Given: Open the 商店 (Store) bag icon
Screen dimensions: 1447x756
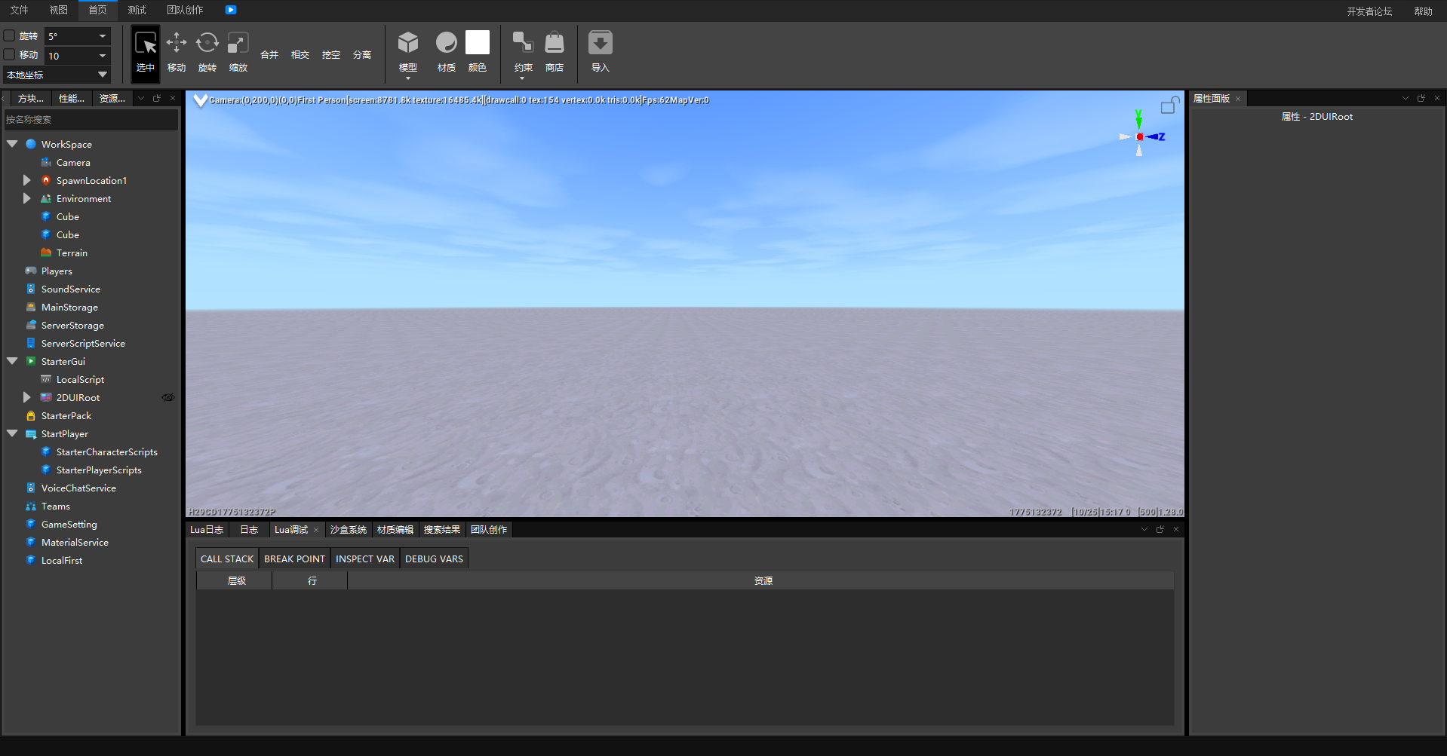Looking at the screenshot, I should pos(555,43).
